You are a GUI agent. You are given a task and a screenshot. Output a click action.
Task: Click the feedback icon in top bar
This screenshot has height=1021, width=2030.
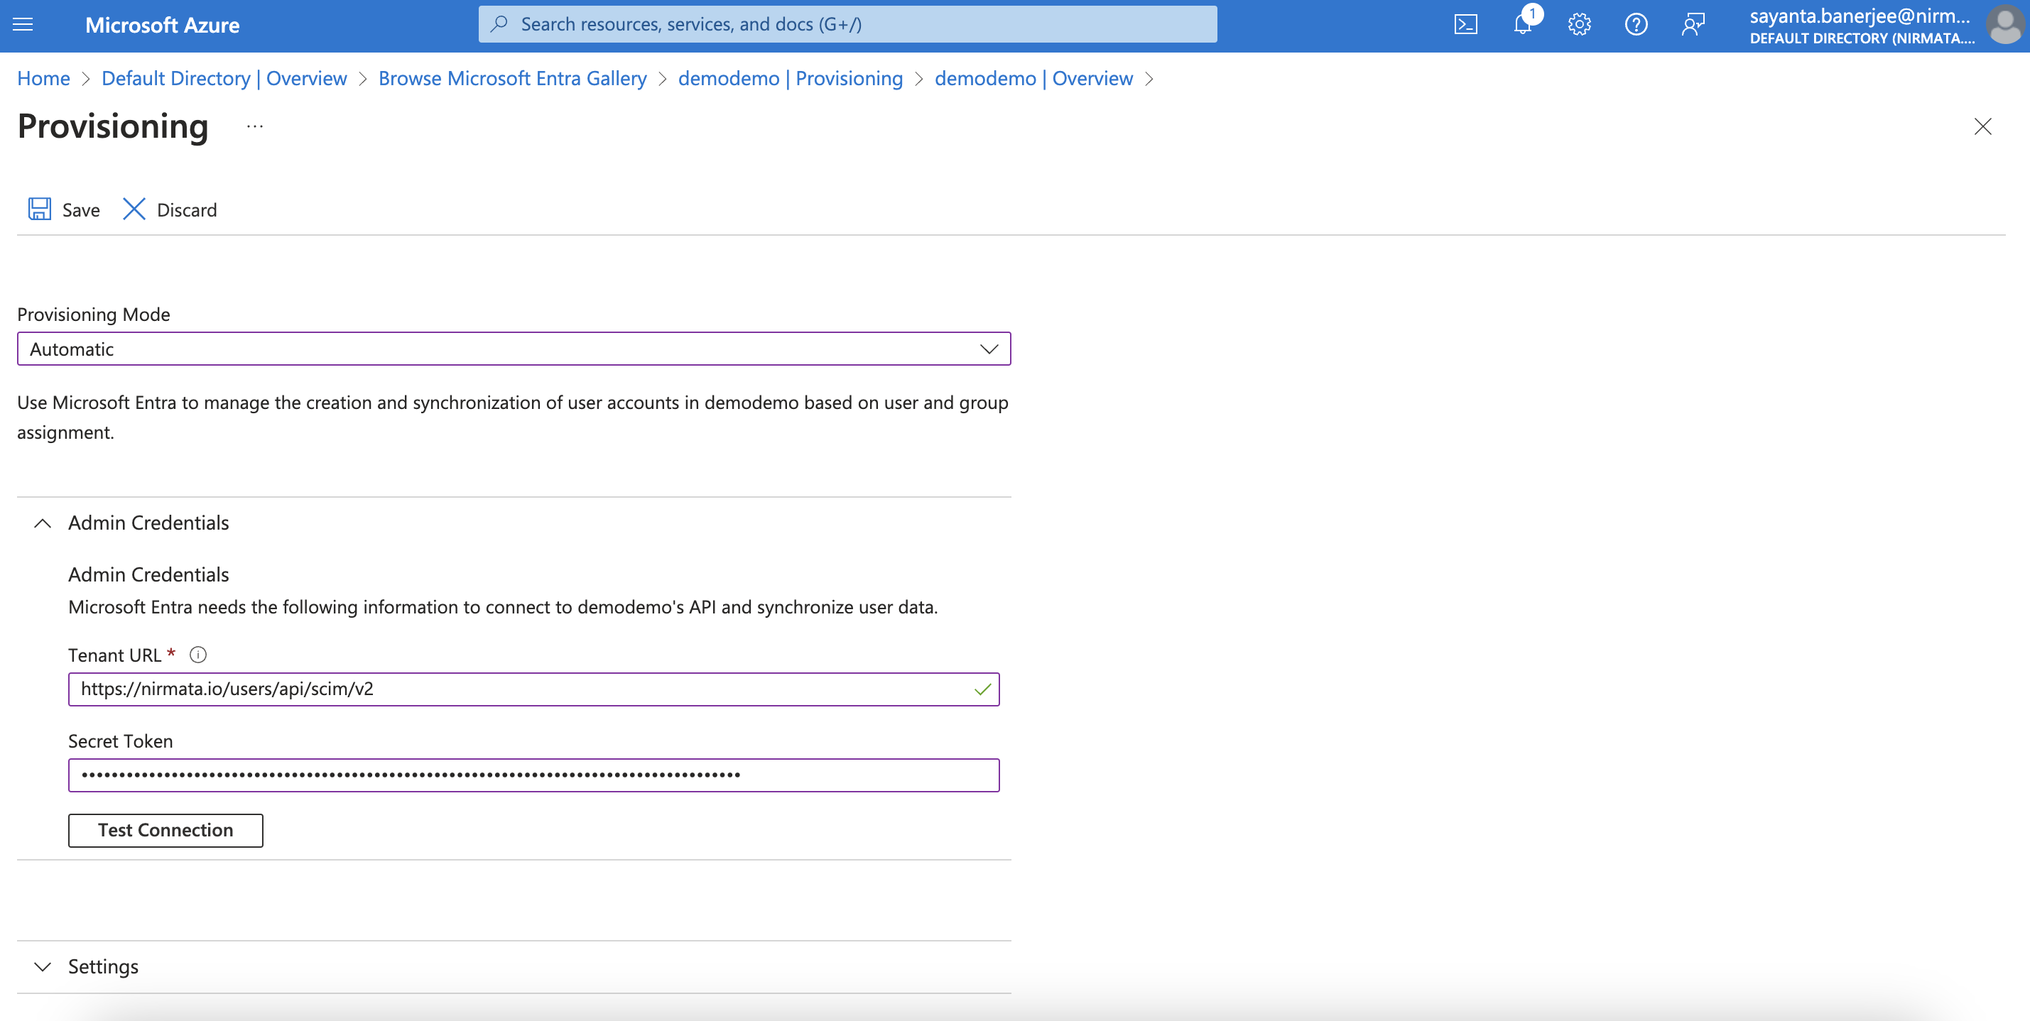[x=1693, y=24]
